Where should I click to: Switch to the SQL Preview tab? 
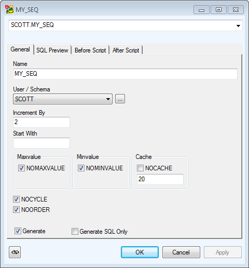point(52,50)
